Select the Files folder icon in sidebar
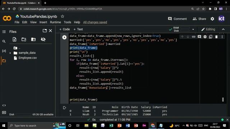The image size is (230, 129). (4, 61)
